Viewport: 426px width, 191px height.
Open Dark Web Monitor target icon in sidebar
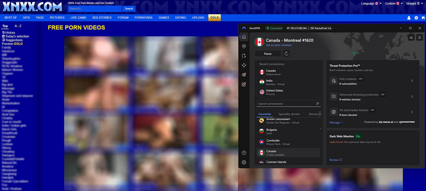[x=244, y=75]
